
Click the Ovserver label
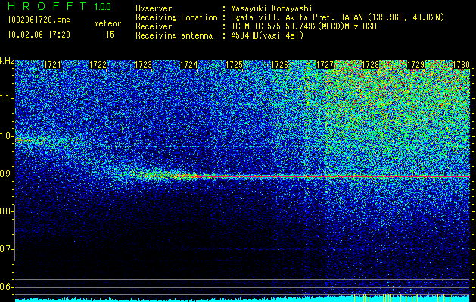154,8
